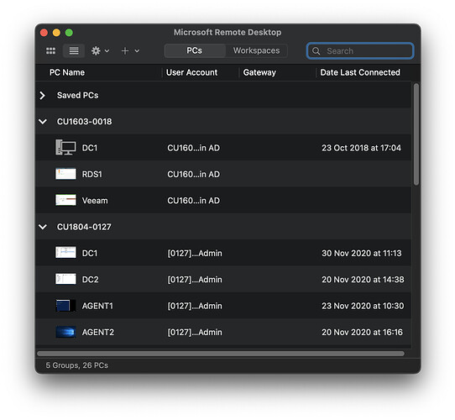Select the AGENT1 PC name
Viewport: 455px width, 420px height.
pyautogui.click(x=97, y=306)
